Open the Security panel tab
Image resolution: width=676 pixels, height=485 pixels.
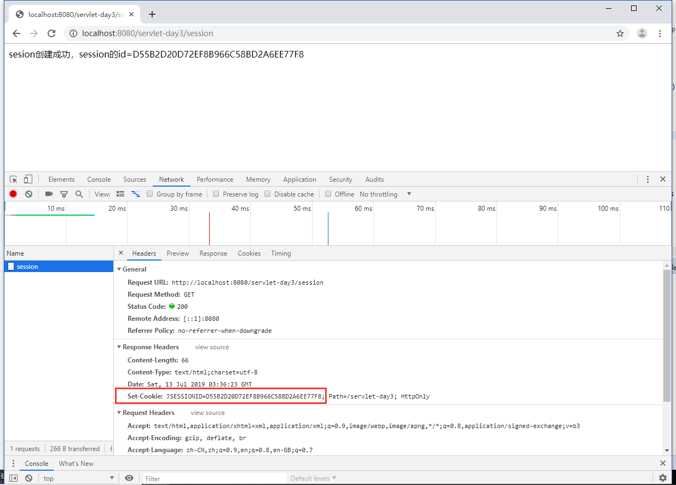click(340, 179)
